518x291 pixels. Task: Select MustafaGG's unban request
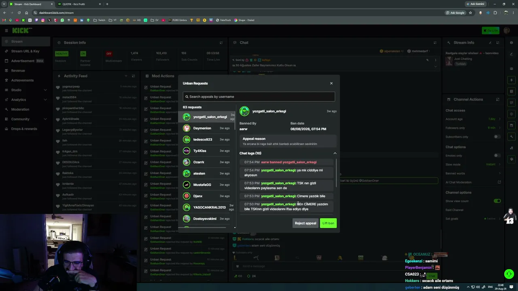[207, 185]
